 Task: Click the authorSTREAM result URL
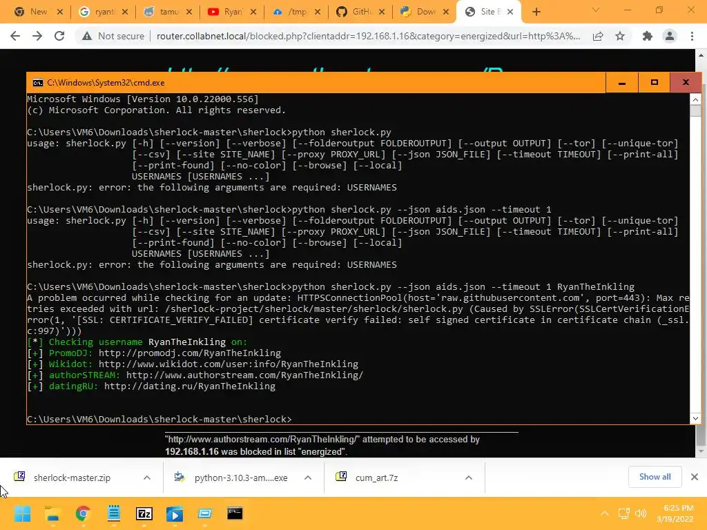point(245,375)
